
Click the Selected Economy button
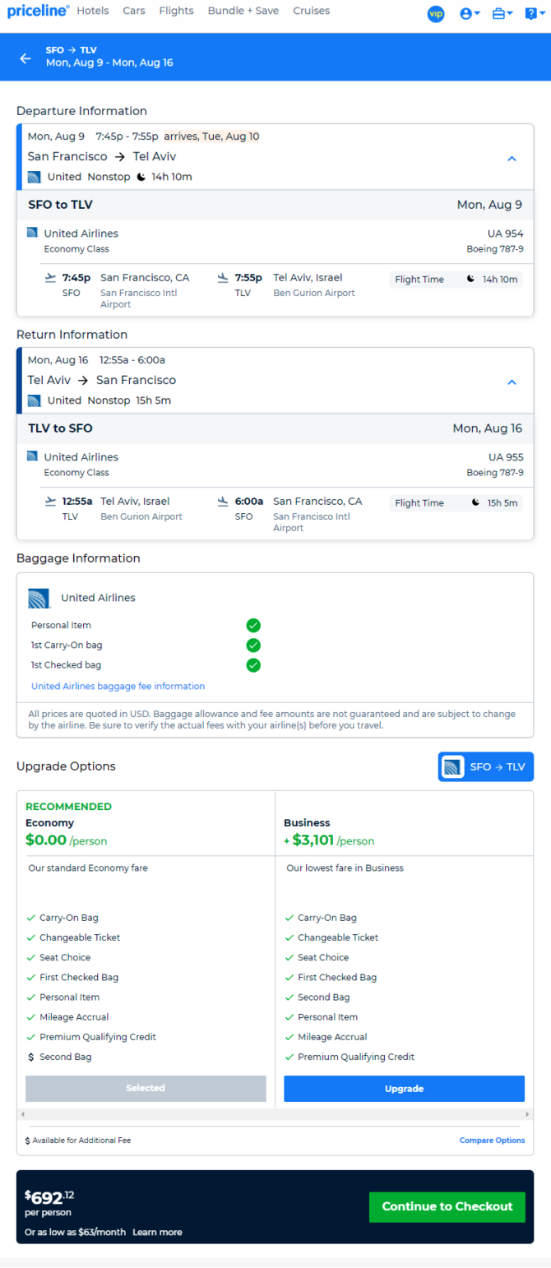pos(146,1088)
